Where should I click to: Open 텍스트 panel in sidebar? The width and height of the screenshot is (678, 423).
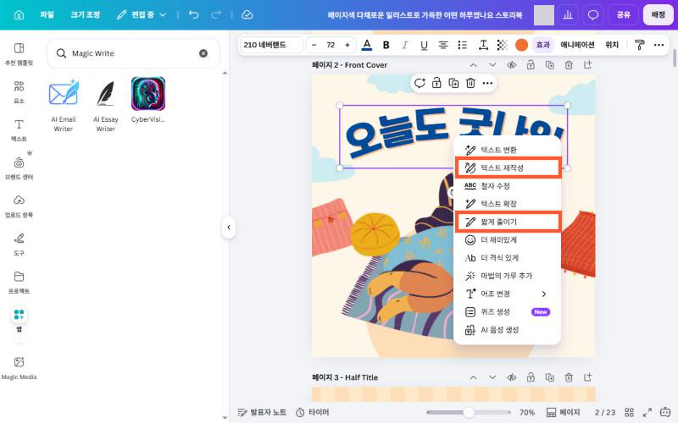(19, 130)
